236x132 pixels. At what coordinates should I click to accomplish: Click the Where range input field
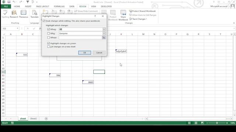click(x=80, y=37)
